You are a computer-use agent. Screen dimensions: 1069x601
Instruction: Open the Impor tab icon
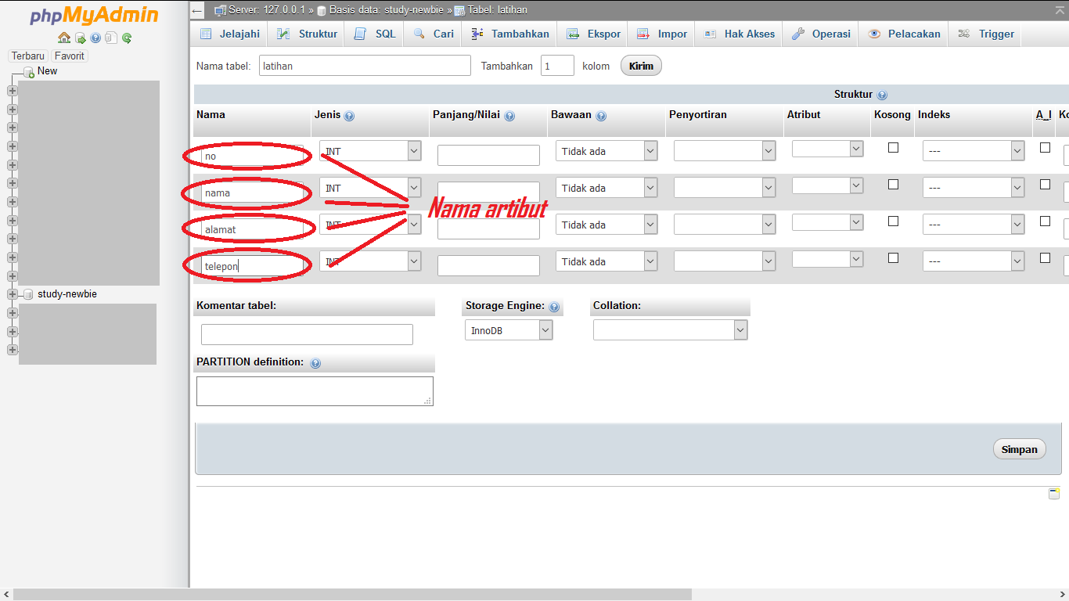pyautogui.click(x=643, y=34)
